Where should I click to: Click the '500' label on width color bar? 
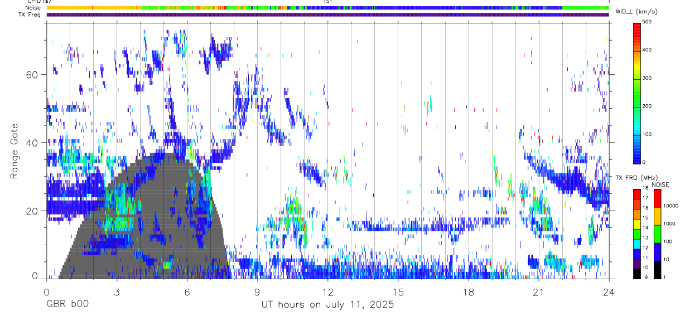click(647, 22)
